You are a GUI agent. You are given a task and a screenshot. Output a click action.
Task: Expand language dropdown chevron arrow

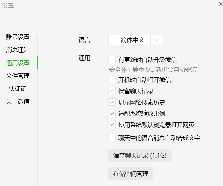click(x=157, y=40)
